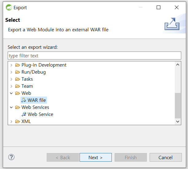Click the Team folder icon
The width and height of the screenshot is (188, 169).
pyautogui.click(x=18, y=86)
